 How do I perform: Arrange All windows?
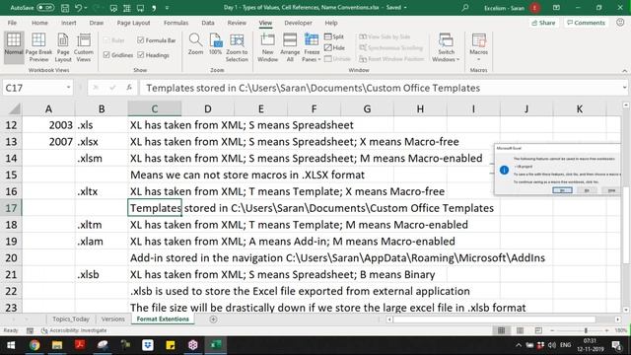pyautogui.click(x=290, y=47)
